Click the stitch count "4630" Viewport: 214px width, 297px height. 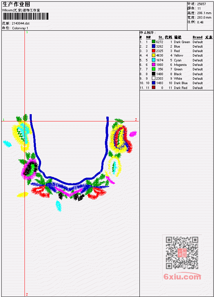click(159, 56)
